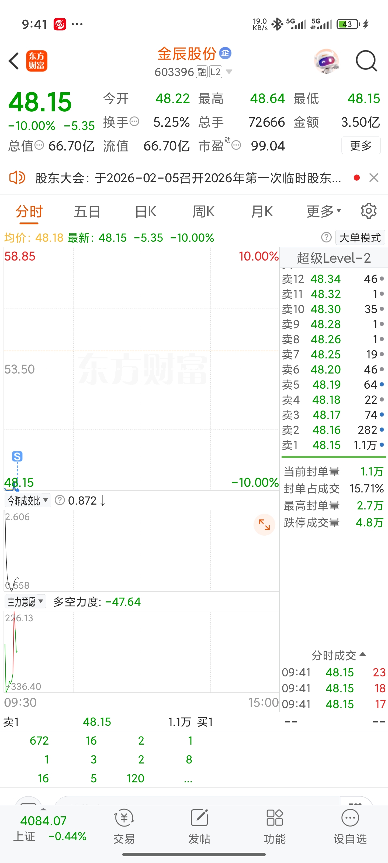Open chart settings gear icon
388x863 pixels.
tap(369, 211)
